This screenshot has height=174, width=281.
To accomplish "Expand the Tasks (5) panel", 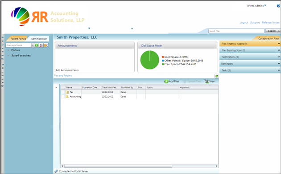I will (250, 70).
